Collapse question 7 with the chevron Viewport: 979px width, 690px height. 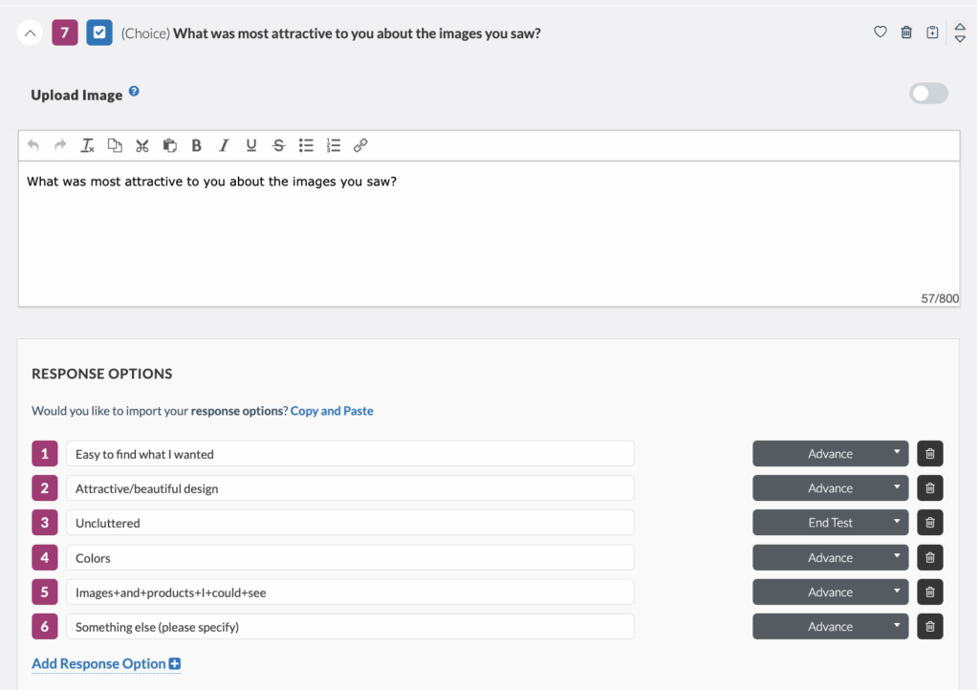pyautogui.click(x=29, y=32)
